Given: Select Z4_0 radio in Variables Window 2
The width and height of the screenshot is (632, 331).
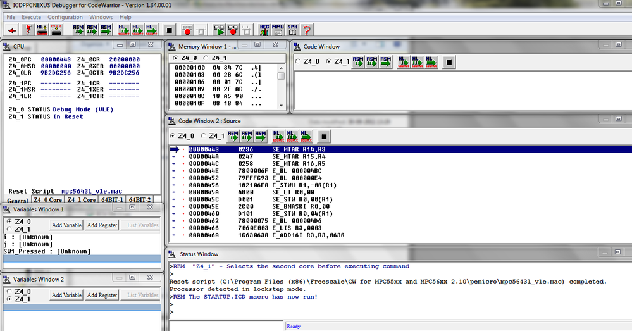Looking at the screenshot, I should (9, 291).
